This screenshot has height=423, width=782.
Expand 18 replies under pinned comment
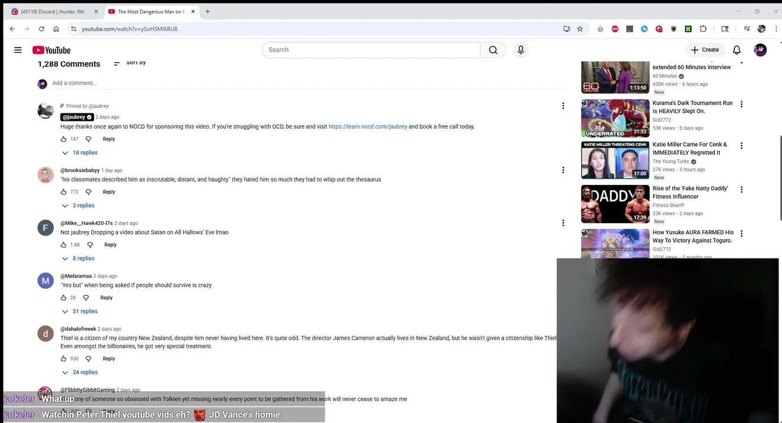pos(79,153)
